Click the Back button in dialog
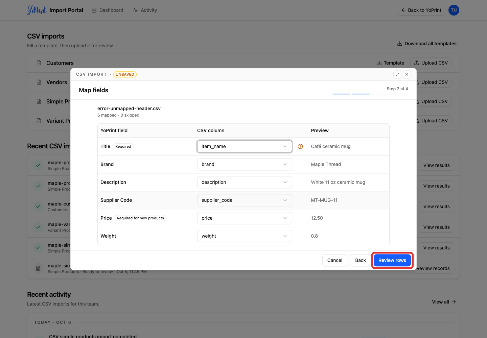 click(361, 260)
